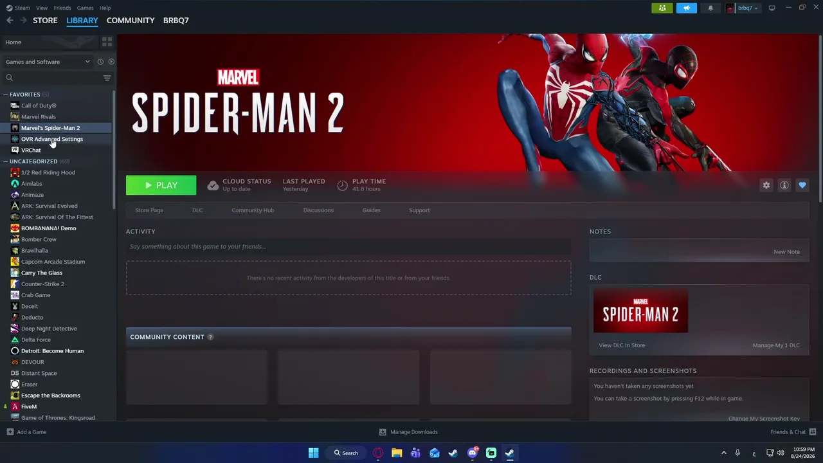Click the Manage Downloads icon
Screen dimensions: 823x463
click(383, 432)
